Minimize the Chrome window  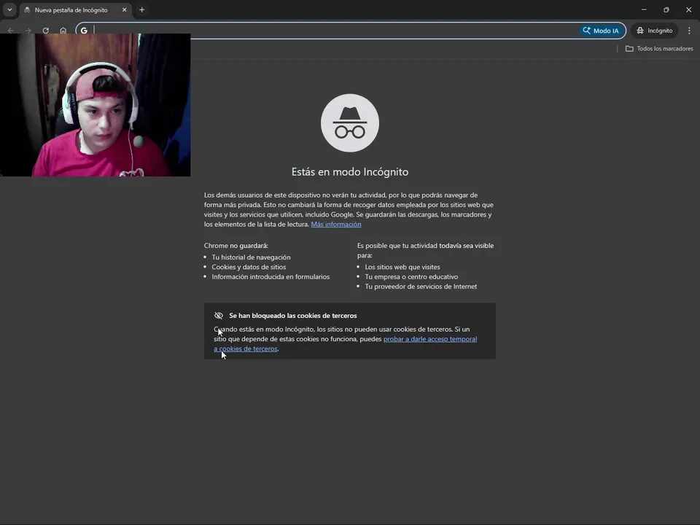[x=644, y=9]
